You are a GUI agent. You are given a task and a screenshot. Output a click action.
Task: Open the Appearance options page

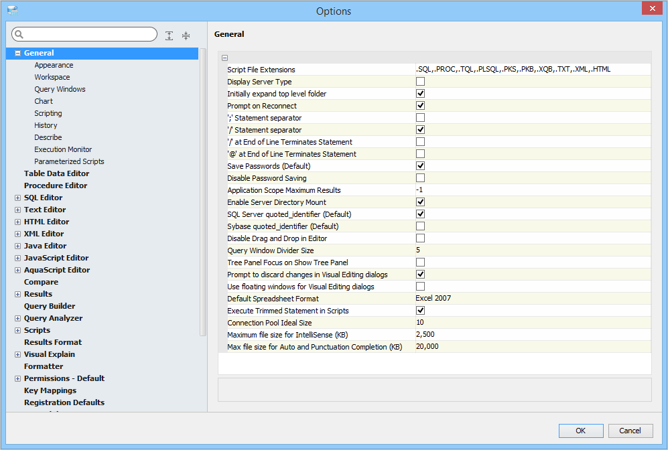point(54,65)
